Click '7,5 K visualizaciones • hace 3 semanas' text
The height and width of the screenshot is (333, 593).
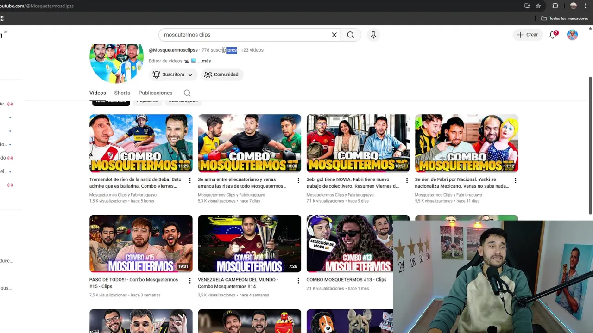coord(125,295)
